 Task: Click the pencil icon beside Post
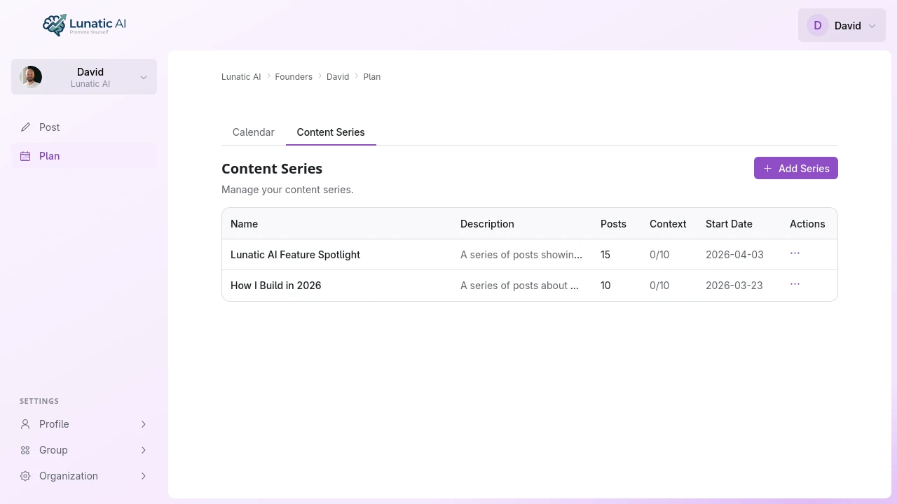[25, 127]
